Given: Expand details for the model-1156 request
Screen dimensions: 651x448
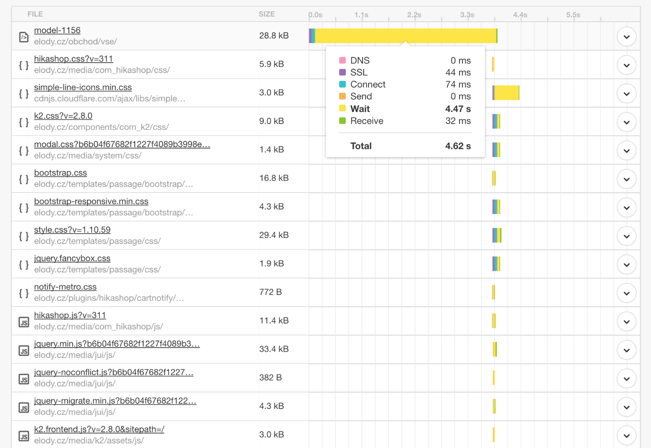Looking at the screenshot, I should pos(627,37).
